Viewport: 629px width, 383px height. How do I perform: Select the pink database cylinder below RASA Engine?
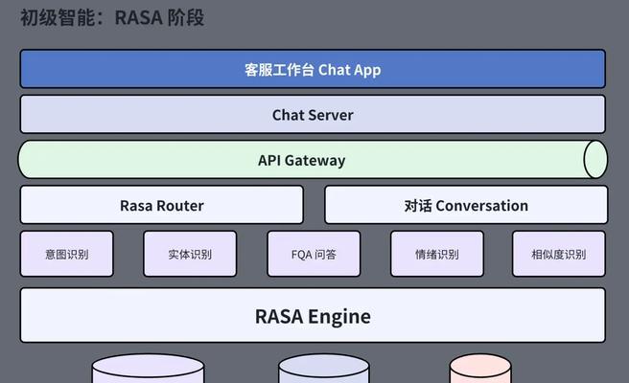[x=480, y=369]
